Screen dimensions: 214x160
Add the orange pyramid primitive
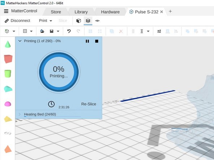click(8, 149)
